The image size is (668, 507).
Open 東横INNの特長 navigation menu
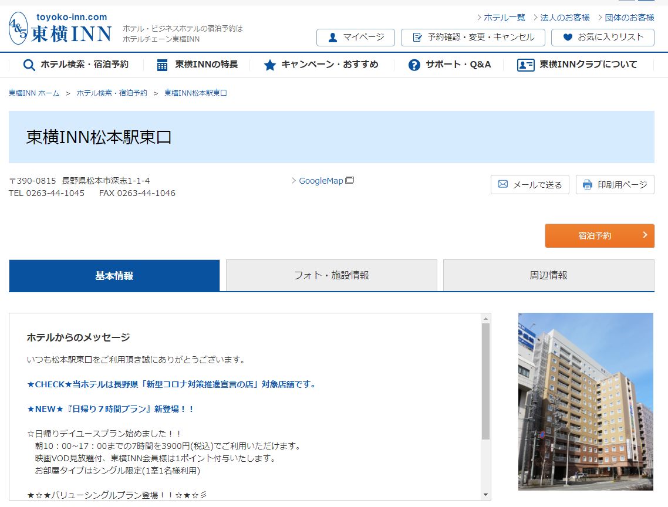point(197,65)
